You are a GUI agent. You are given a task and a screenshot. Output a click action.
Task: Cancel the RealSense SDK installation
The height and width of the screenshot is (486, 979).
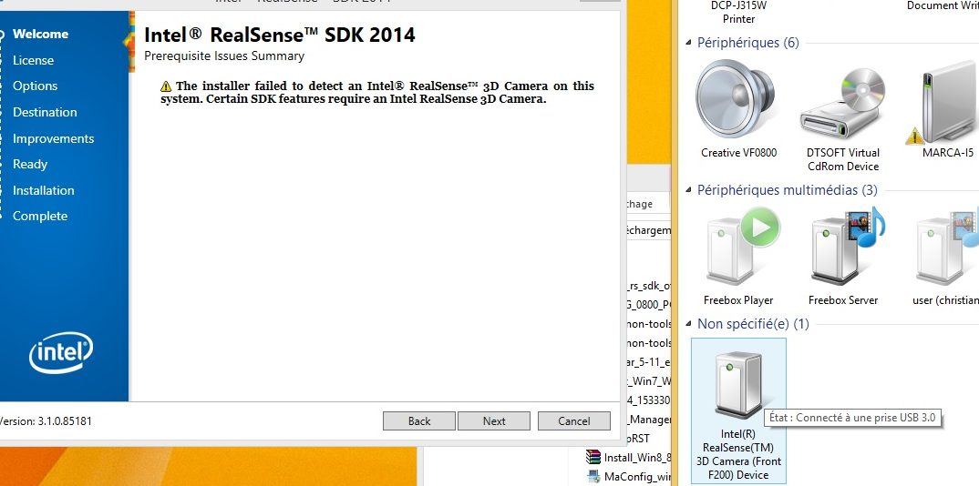[573, 421]
